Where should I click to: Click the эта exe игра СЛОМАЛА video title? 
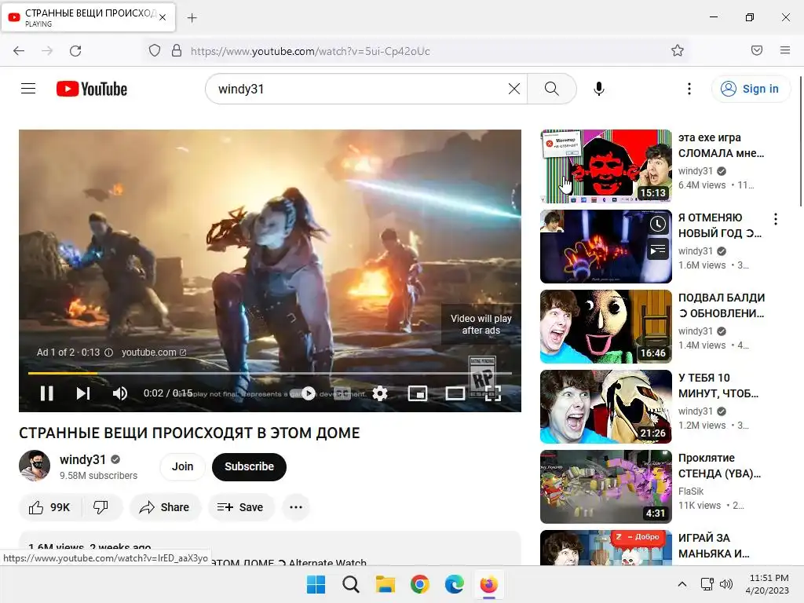721,145
